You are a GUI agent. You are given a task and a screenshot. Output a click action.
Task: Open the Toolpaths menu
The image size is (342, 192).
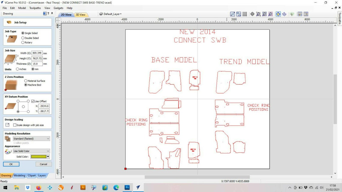35,8
